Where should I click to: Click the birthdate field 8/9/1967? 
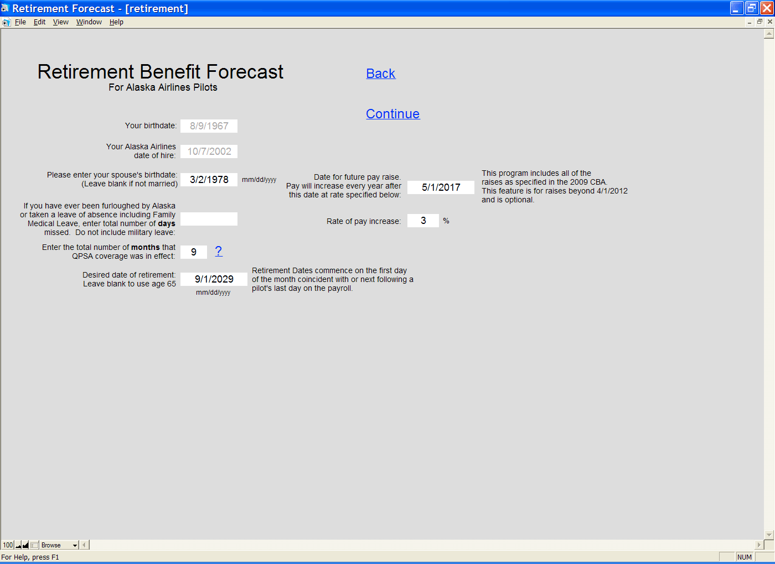coord(209,126)
